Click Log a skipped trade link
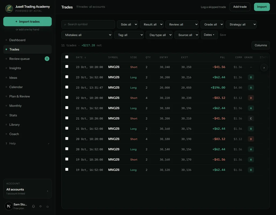 213,7
